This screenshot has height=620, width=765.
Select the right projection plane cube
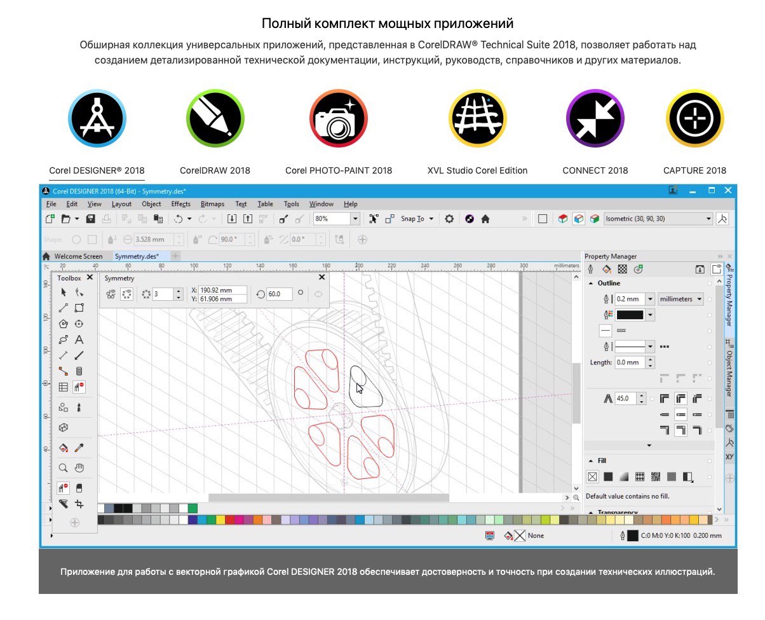[594, 219]
